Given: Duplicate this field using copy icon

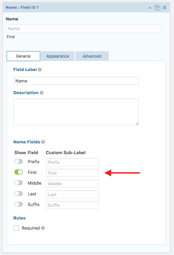Looking at the screenshot, I should coord(157,8).
